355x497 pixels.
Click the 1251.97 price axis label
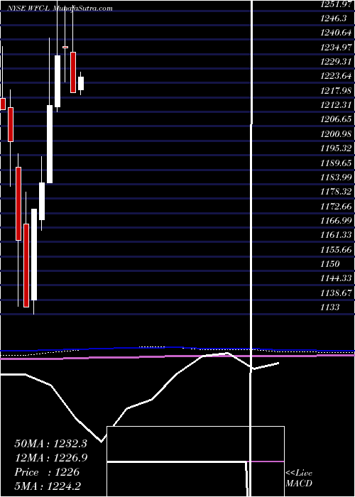point(337,4)
